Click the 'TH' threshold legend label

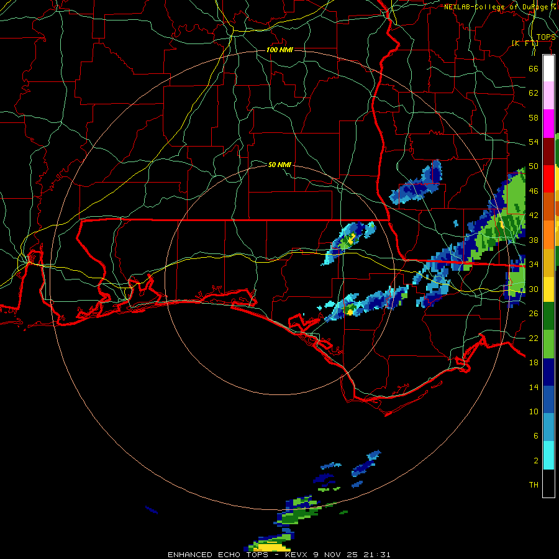pyautogui.click(x=534, y=485)
